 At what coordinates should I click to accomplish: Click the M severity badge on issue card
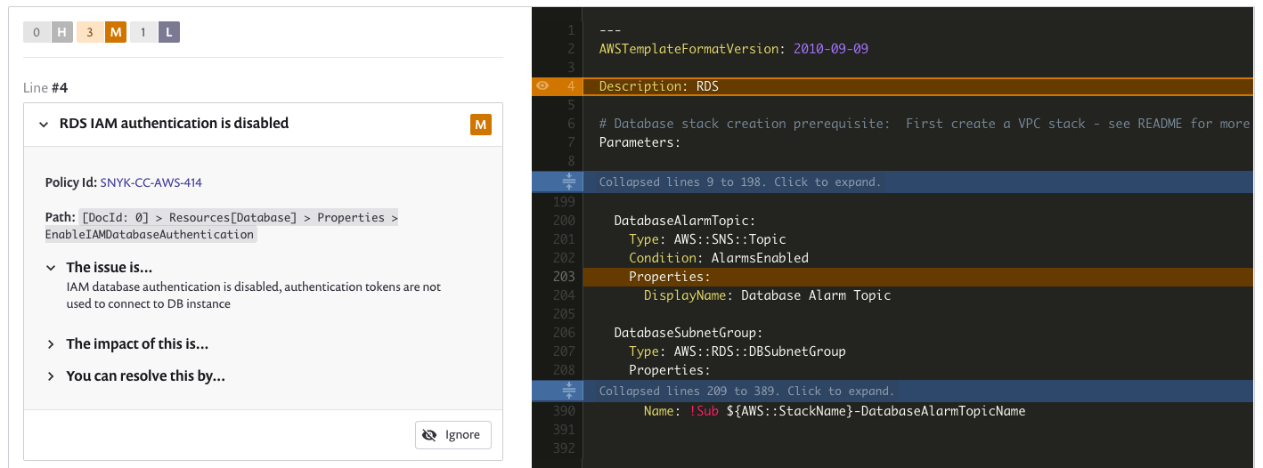click(x=481, y=125)
